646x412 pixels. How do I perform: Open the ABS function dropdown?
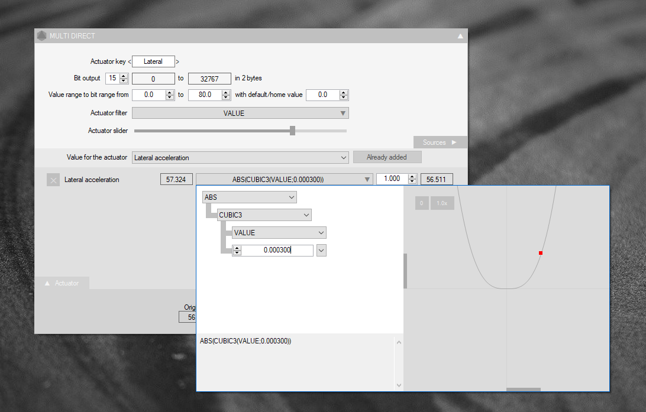point(249,197)
